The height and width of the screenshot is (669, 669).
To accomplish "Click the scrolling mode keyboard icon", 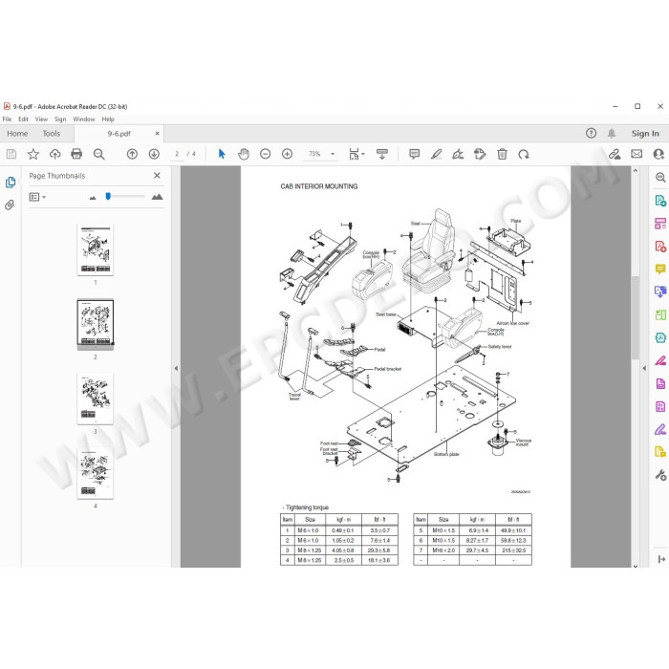I will click(382, 154).
